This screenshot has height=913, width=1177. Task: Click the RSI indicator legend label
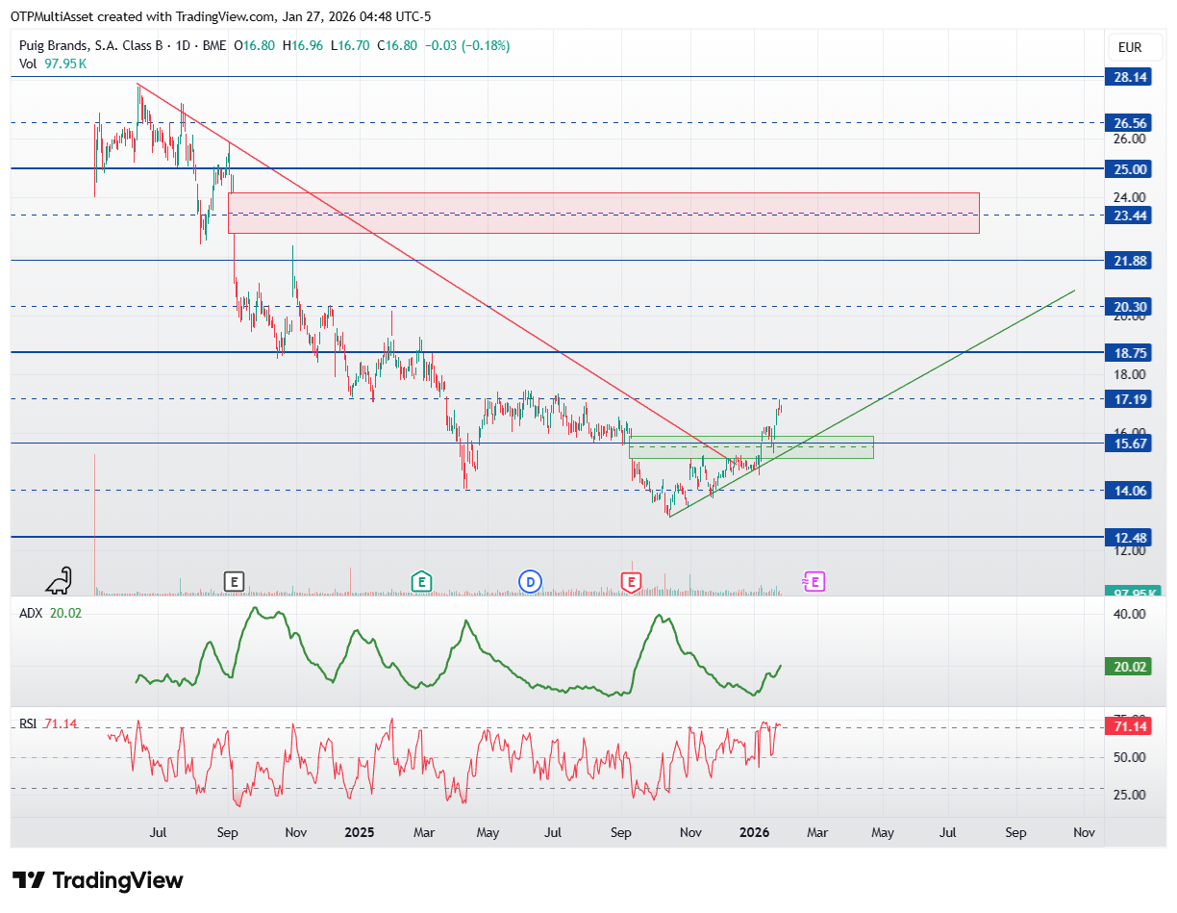pyautogui.click(x=28, y=723)
